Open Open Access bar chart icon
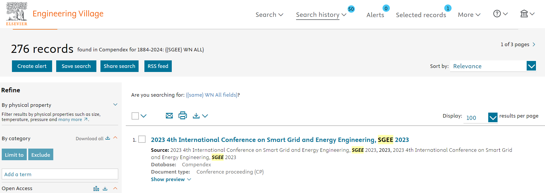The height and width of the screenshot is (193, 545). click(x=96, y=189)
